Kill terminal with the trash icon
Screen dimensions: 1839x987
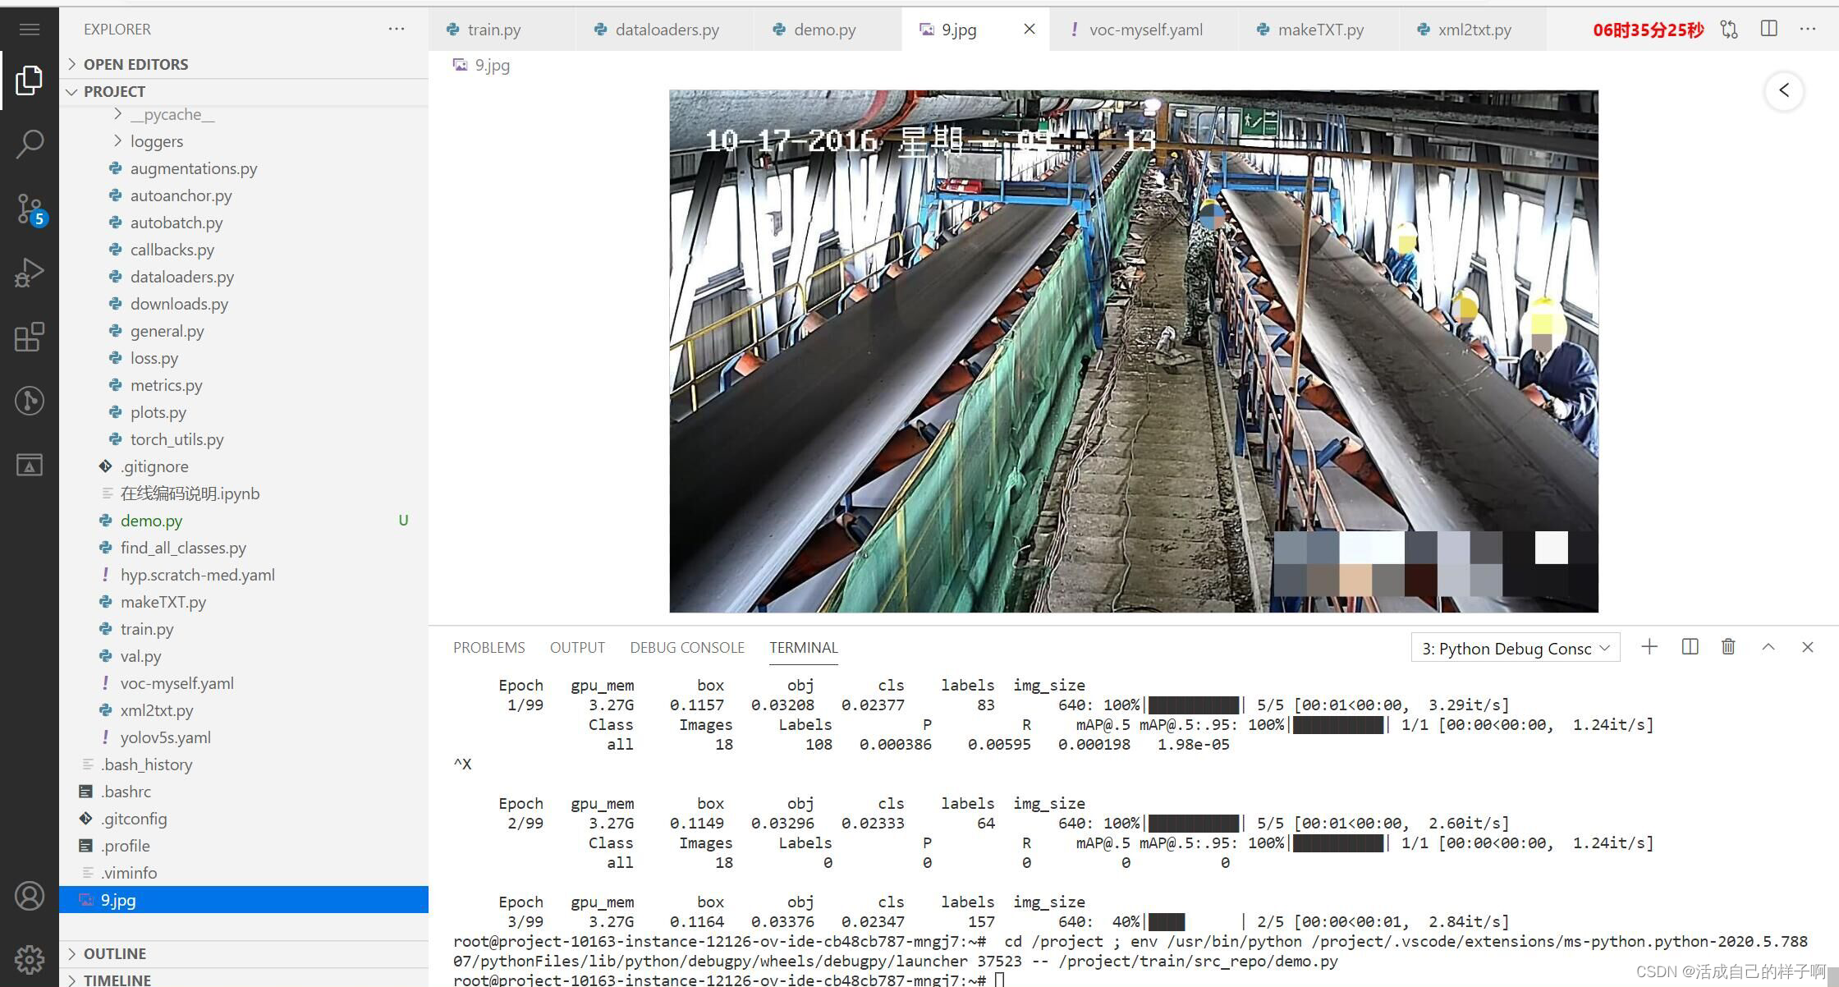[x=1728, y=647]
